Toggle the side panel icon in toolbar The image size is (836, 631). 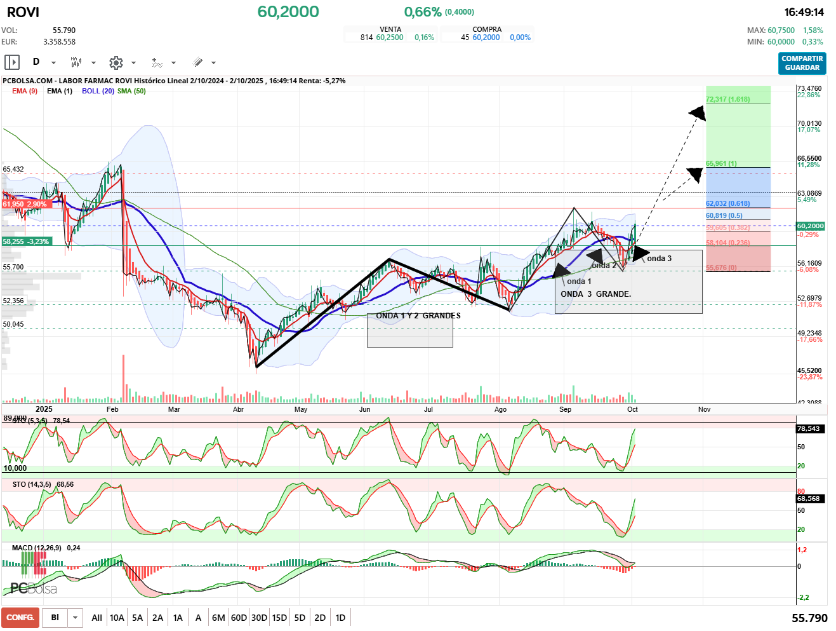pos(12,62)
